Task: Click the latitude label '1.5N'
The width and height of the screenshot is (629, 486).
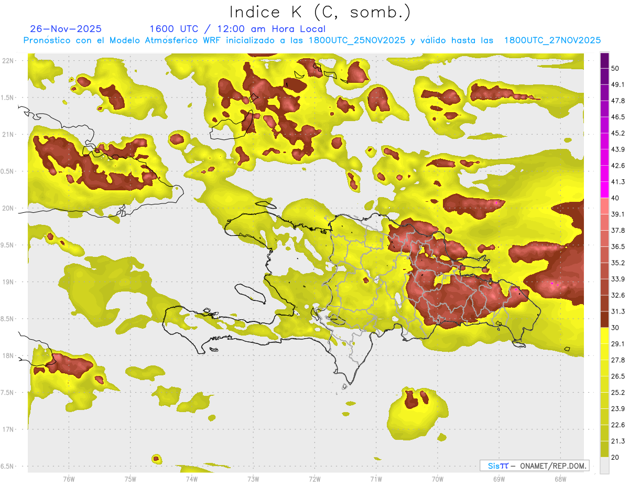Action: pos(8,98)
